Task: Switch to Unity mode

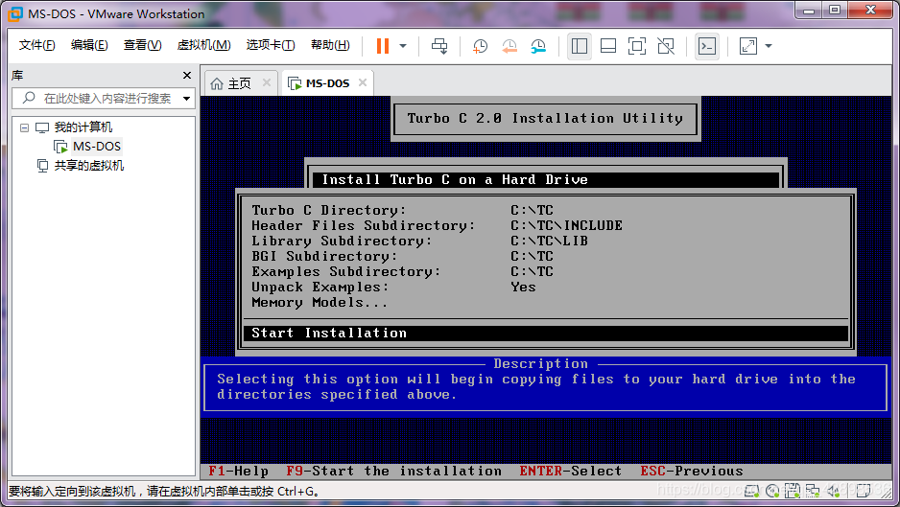Action: pos(666,46)
